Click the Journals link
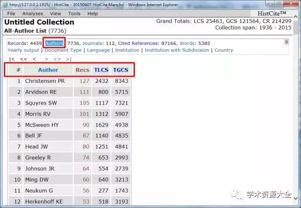The height and width of the screenshot is (208, 301). [92, 44]
